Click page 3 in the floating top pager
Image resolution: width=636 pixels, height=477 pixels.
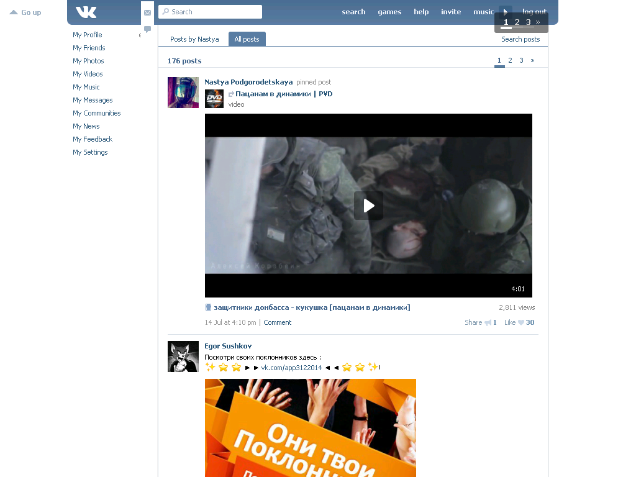coord(528,22)
